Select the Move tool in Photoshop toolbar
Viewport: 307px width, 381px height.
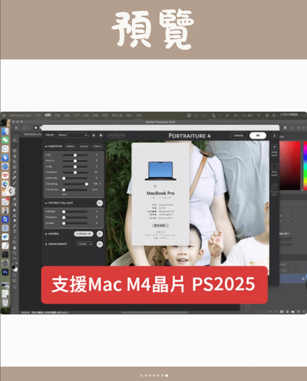click(x=14, y=140)
